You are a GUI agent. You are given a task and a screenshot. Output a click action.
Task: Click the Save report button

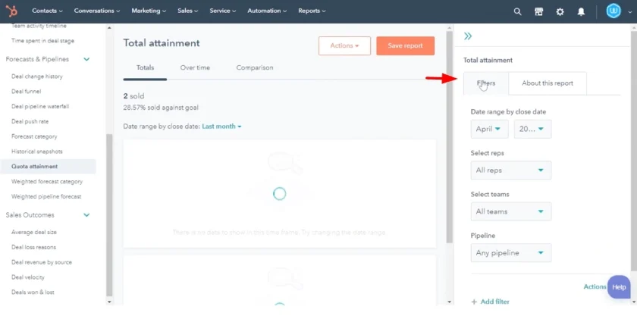click(x=405, y=46)
